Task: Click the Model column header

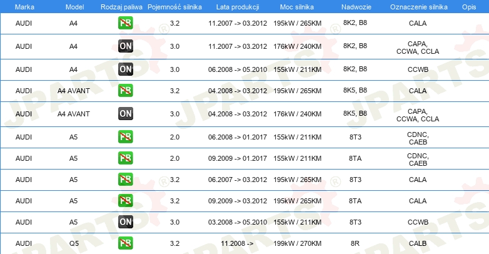Action: coord(74,7)
